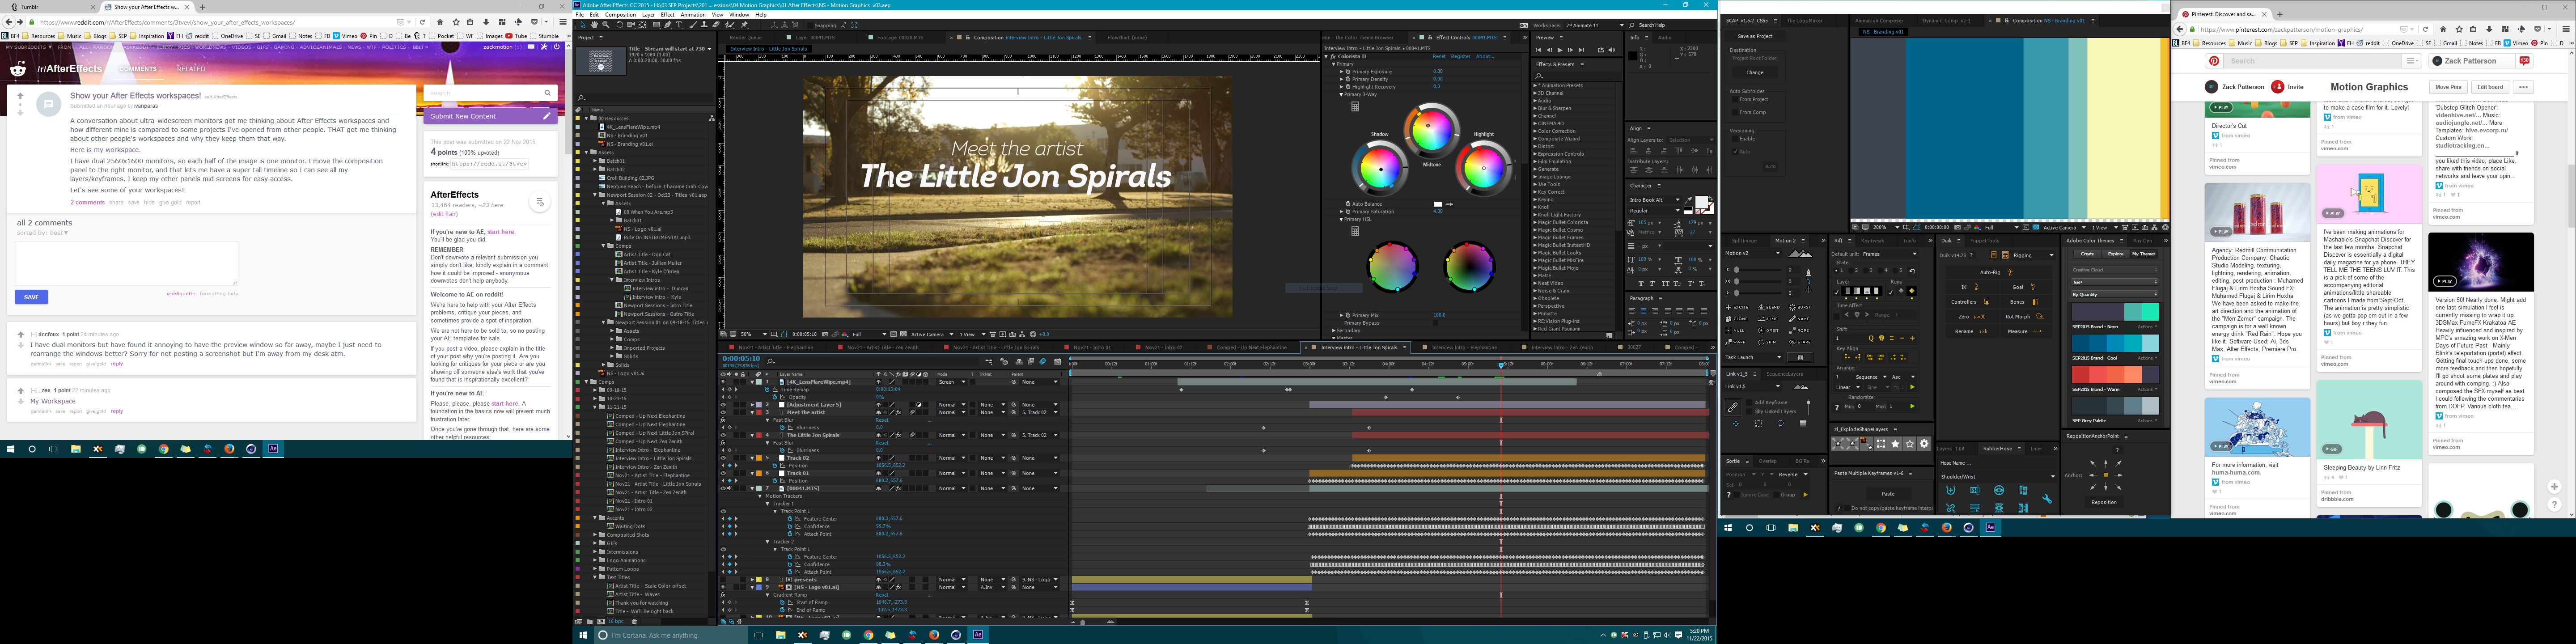The width and height of the screenshot is (2576, 644).
Task: Click Reset link in Colorista II effect
Action: coord(1439,57)
